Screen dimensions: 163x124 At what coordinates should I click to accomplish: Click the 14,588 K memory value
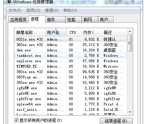point(91,77)
